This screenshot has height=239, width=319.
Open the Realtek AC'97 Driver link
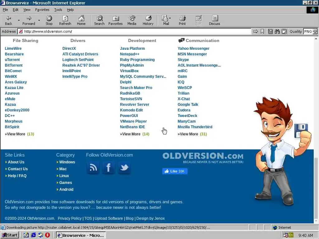(81, 65)
